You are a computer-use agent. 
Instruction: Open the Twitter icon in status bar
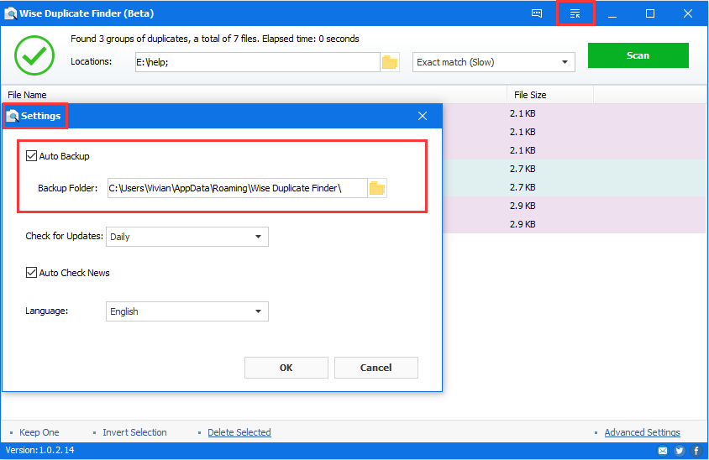tap(679, 451)
